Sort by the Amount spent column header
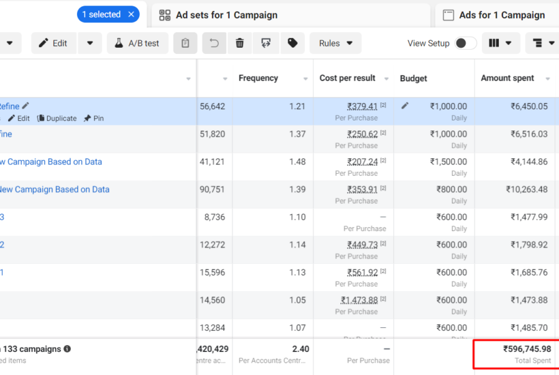The height and width of the screenshot is (375, 559). 507,78
